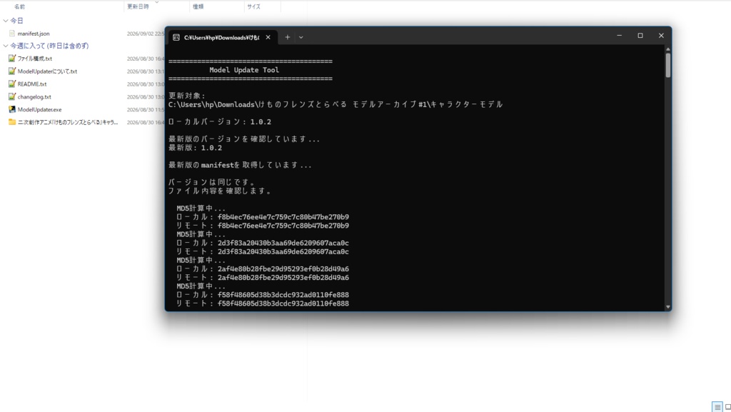Image resolution: width=731 pixels, height=412 pixels.
Task: Sort Explorer list by 更新日時 column
Action: [138, 6]
